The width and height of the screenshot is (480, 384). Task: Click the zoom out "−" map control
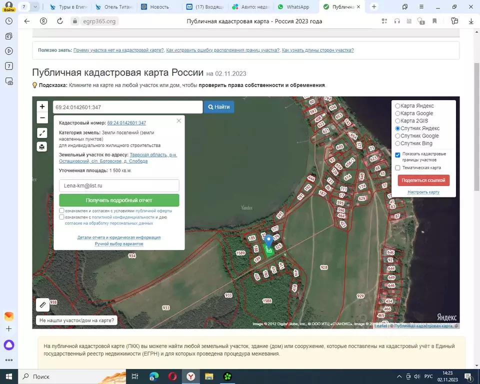coord(42,118)
